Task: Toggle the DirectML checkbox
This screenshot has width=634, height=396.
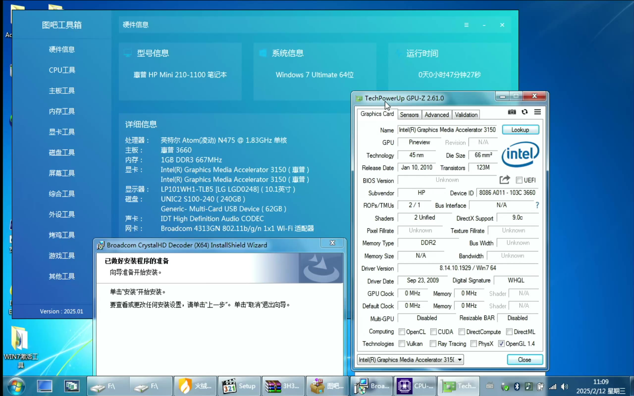Action: pyautogui.click(x=509, y=332)
